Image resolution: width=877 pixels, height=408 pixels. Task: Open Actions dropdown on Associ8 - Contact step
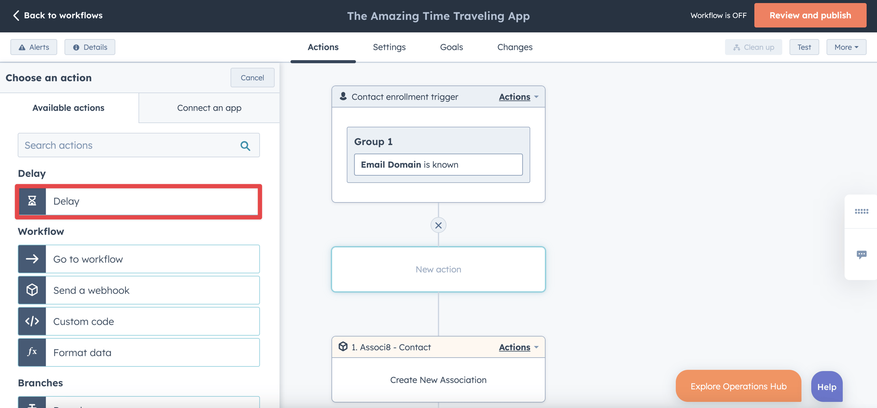(x=518, y=347)
